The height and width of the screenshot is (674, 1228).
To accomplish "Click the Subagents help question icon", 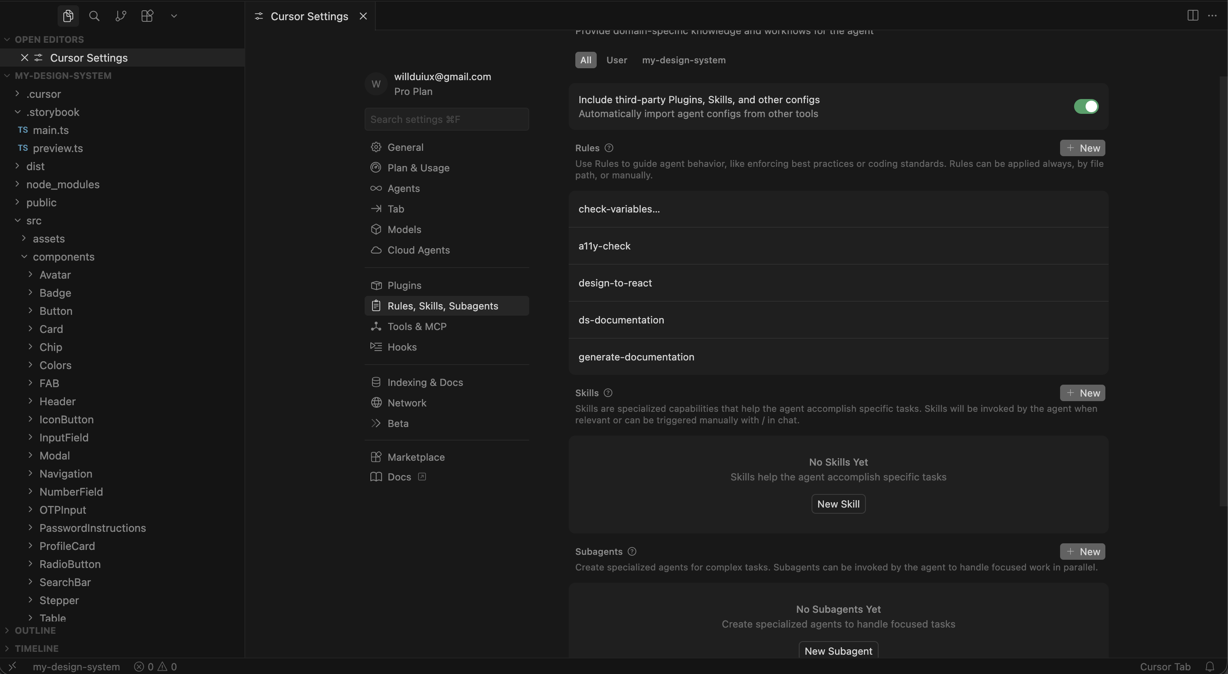I will 632,552.
